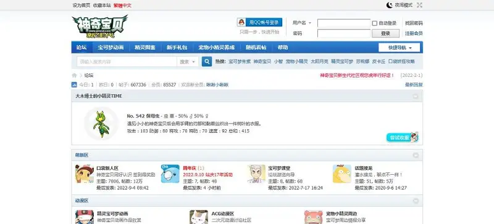This screenshot has height=224, width=494.
Task: Open the 宠物小精灵养成 nav tab
Action: coord(217,47)
